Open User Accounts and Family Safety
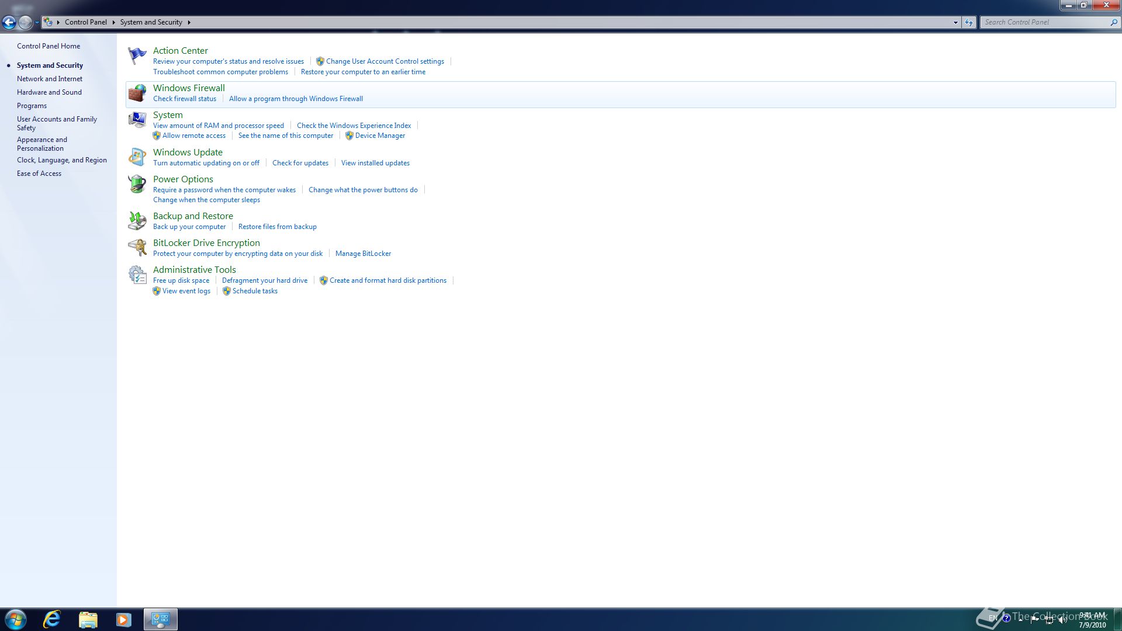This screenshot has height=631, width=1122. pyautogui.click(x=57, y=123)
